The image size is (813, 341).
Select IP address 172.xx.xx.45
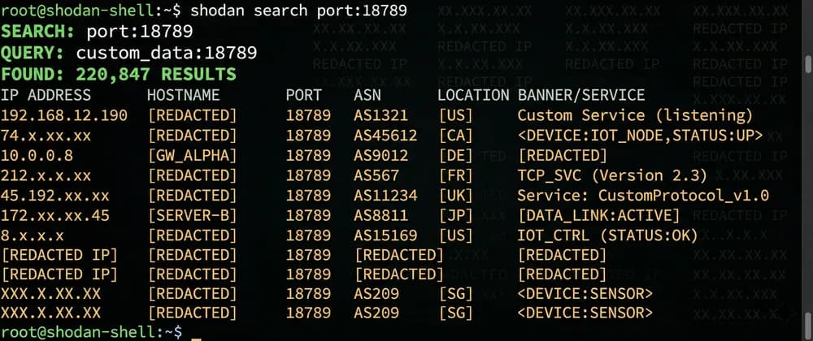(x=54, y=216)
